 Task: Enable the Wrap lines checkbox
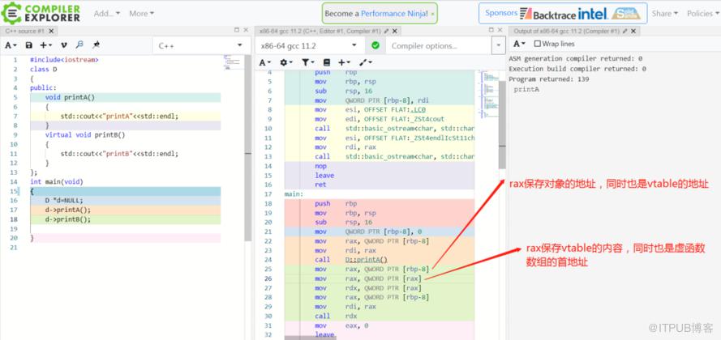[x=537, y=44]
